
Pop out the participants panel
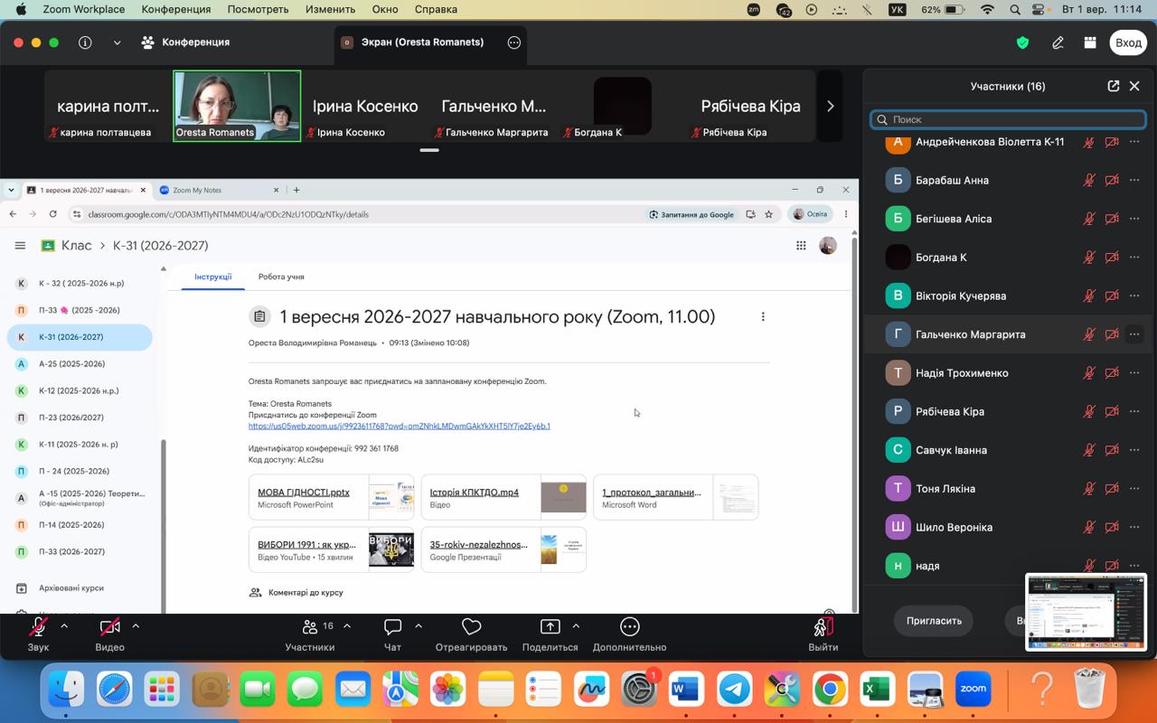[x=1113, y=86]
